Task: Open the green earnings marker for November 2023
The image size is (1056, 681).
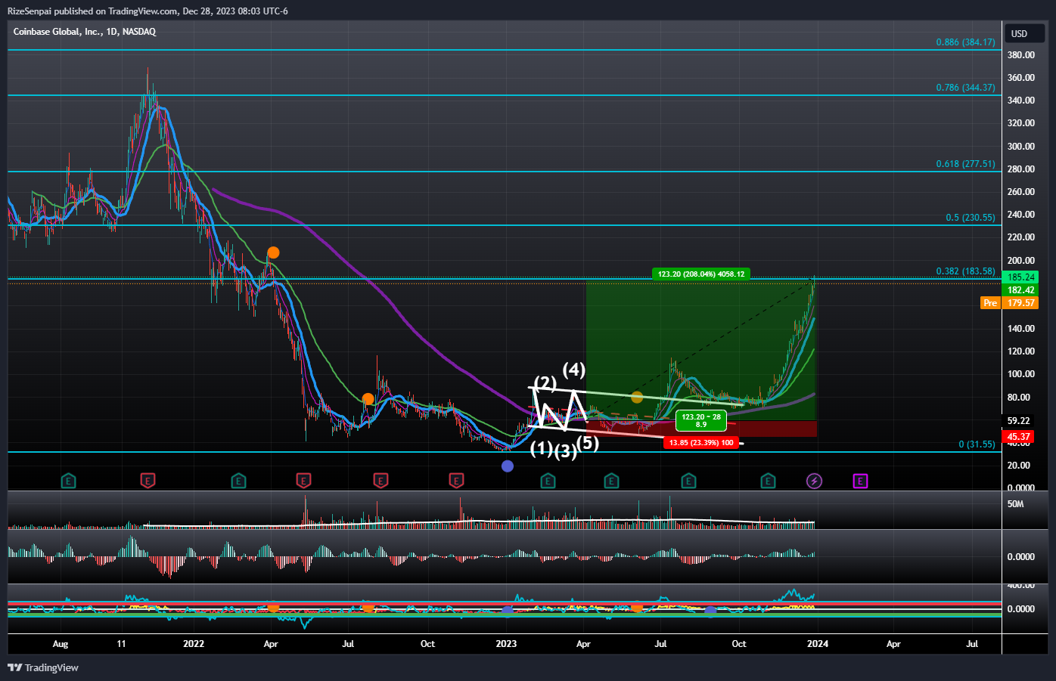Action: [x=768, y=480]
